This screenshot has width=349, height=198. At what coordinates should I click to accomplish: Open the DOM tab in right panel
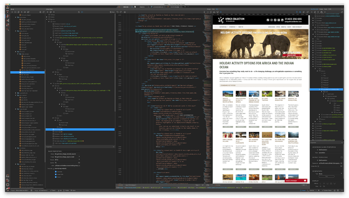[x=330, y=9]
